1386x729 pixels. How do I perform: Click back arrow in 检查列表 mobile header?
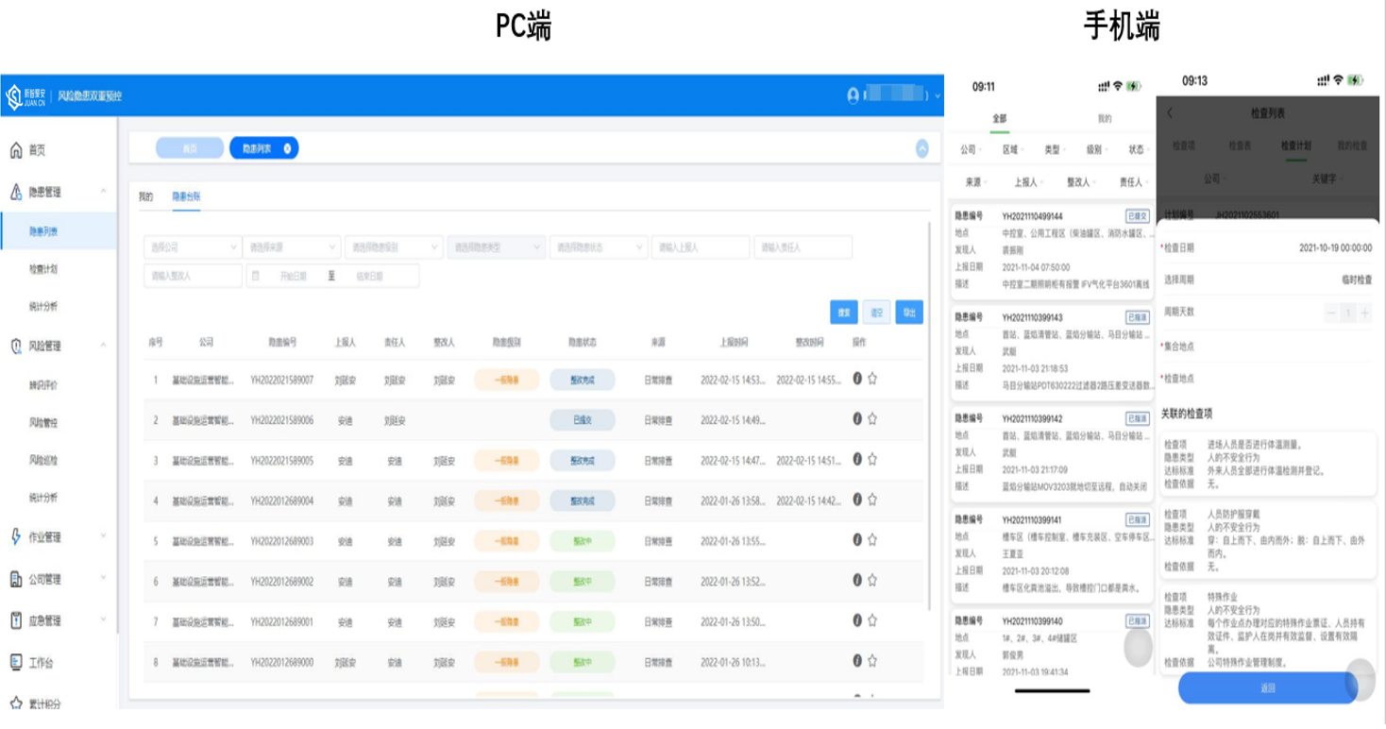click(x=1171, y=113)
